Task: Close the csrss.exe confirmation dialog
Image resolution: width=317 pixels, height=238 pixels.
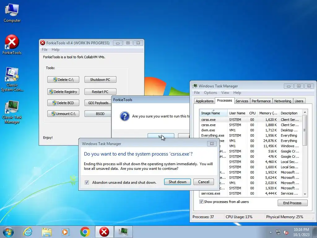Action: (212, 143)
